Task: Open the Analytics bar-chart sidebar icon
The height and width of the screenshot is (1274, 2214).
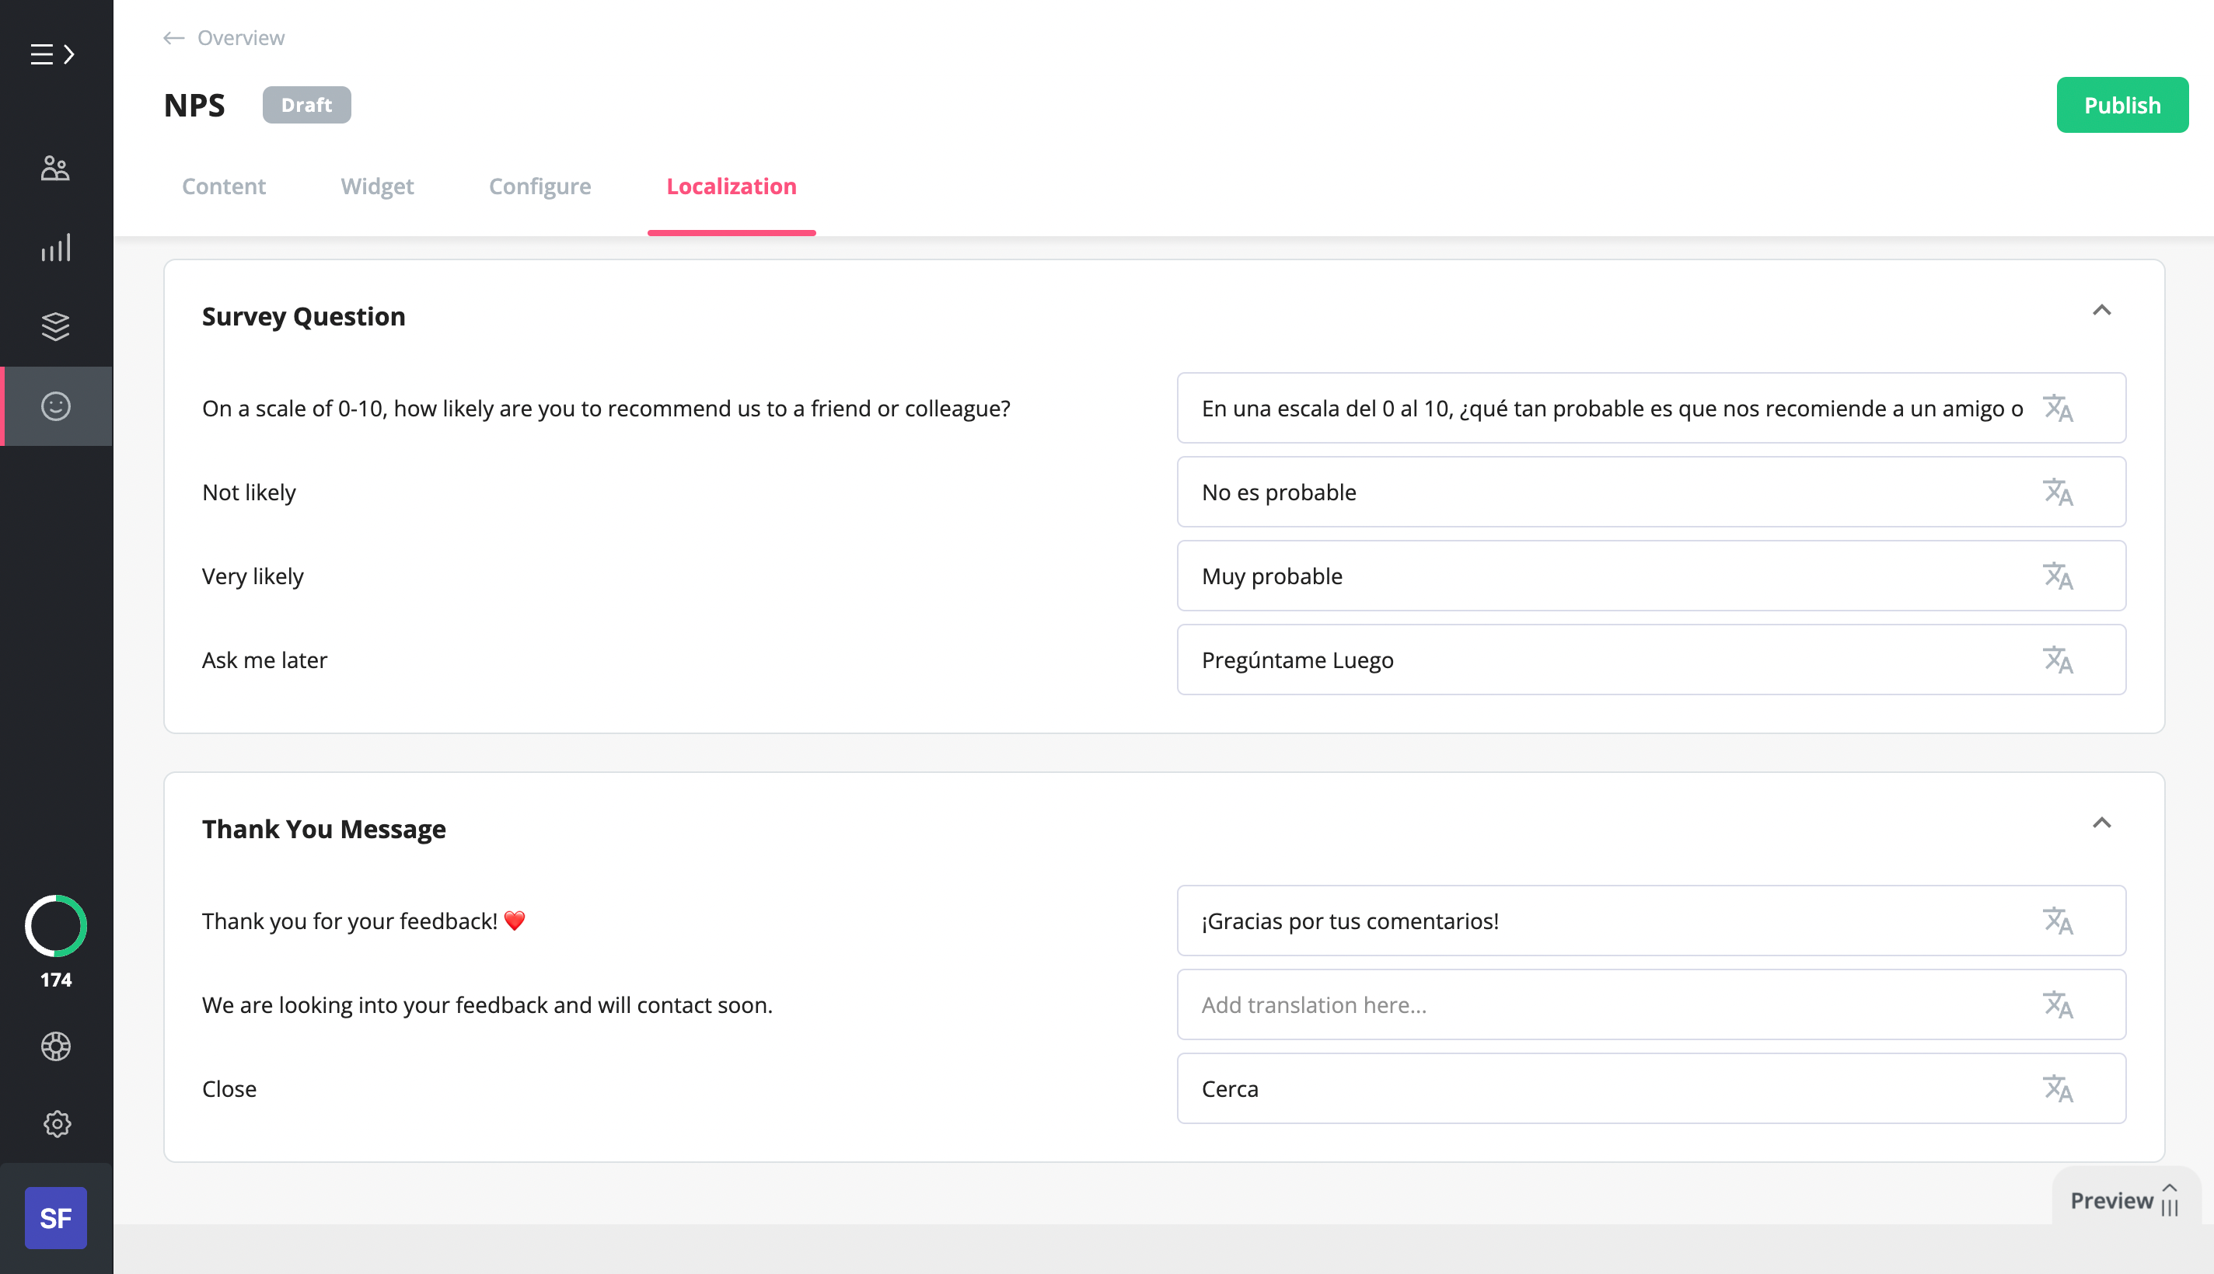Action: (55, 248)
